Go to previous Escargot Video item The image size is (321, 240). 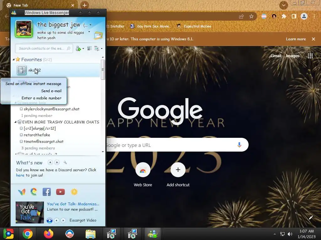tap(56, 220)
